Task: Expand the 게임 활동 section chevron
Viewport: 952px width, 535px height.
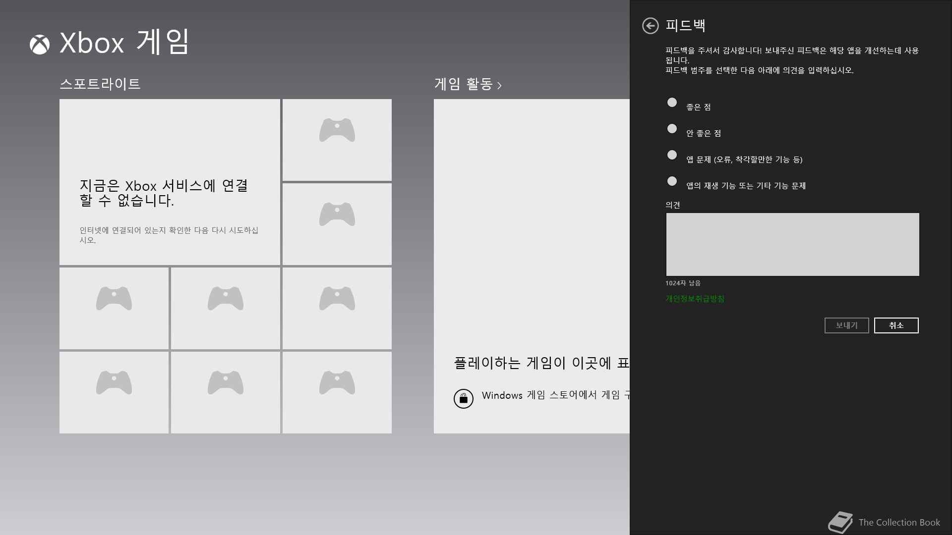Action: [499, 86]
